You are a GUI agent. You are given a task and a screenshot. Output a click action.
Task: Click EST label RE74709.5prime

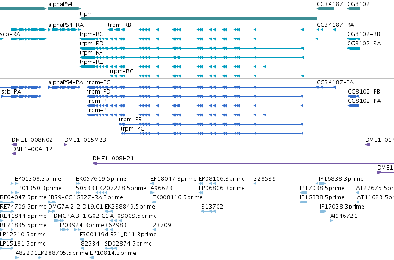pos(23,207)
